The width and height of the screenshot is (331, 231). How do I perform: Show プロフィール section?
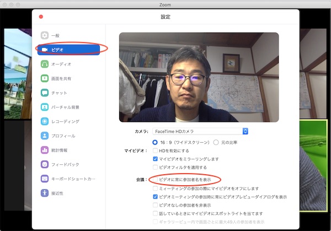[63, 136]
